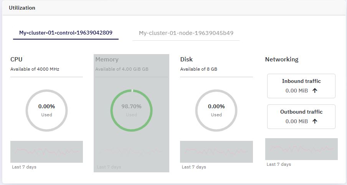Switch to the My-cluster-01-node-19639045b49 tab
The width and height of the screenshot is (347, 185).
click(186, 33)
